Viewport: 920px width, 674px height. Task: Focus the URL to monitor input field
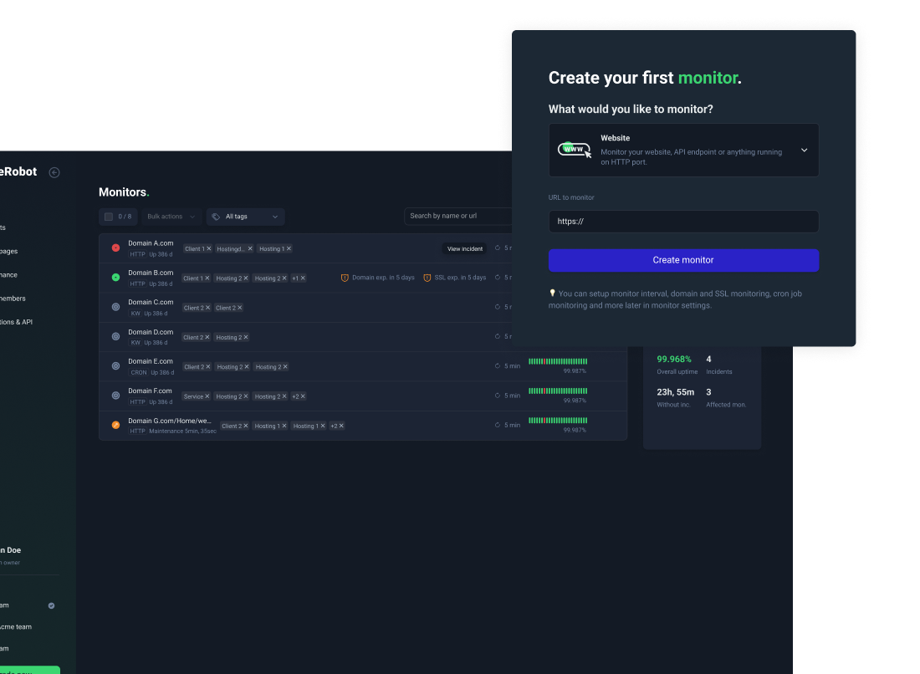click(x=683, y=222)
